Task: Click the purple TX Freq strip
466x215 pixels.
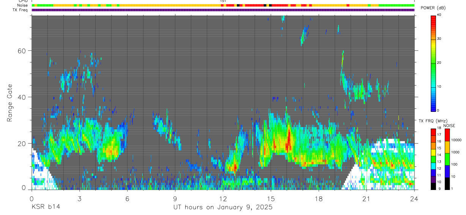Action: click(223, 10)
